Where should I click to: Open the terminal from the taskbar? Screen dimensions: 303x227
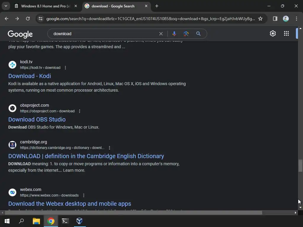(65, 221)
